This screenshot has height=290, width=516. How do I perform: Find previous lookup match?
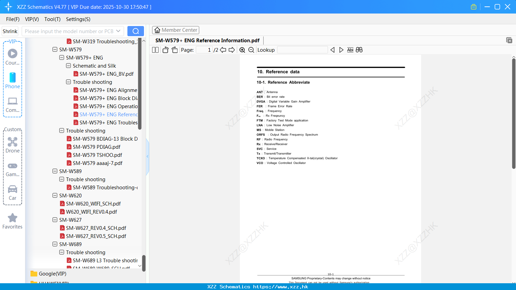332,50
